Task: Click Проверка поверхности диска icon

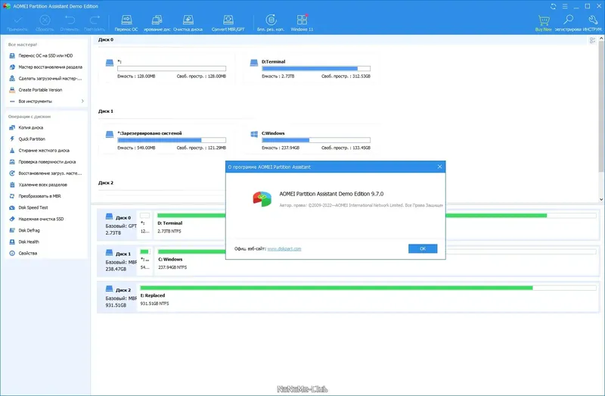Action: [x=12, y=162]
